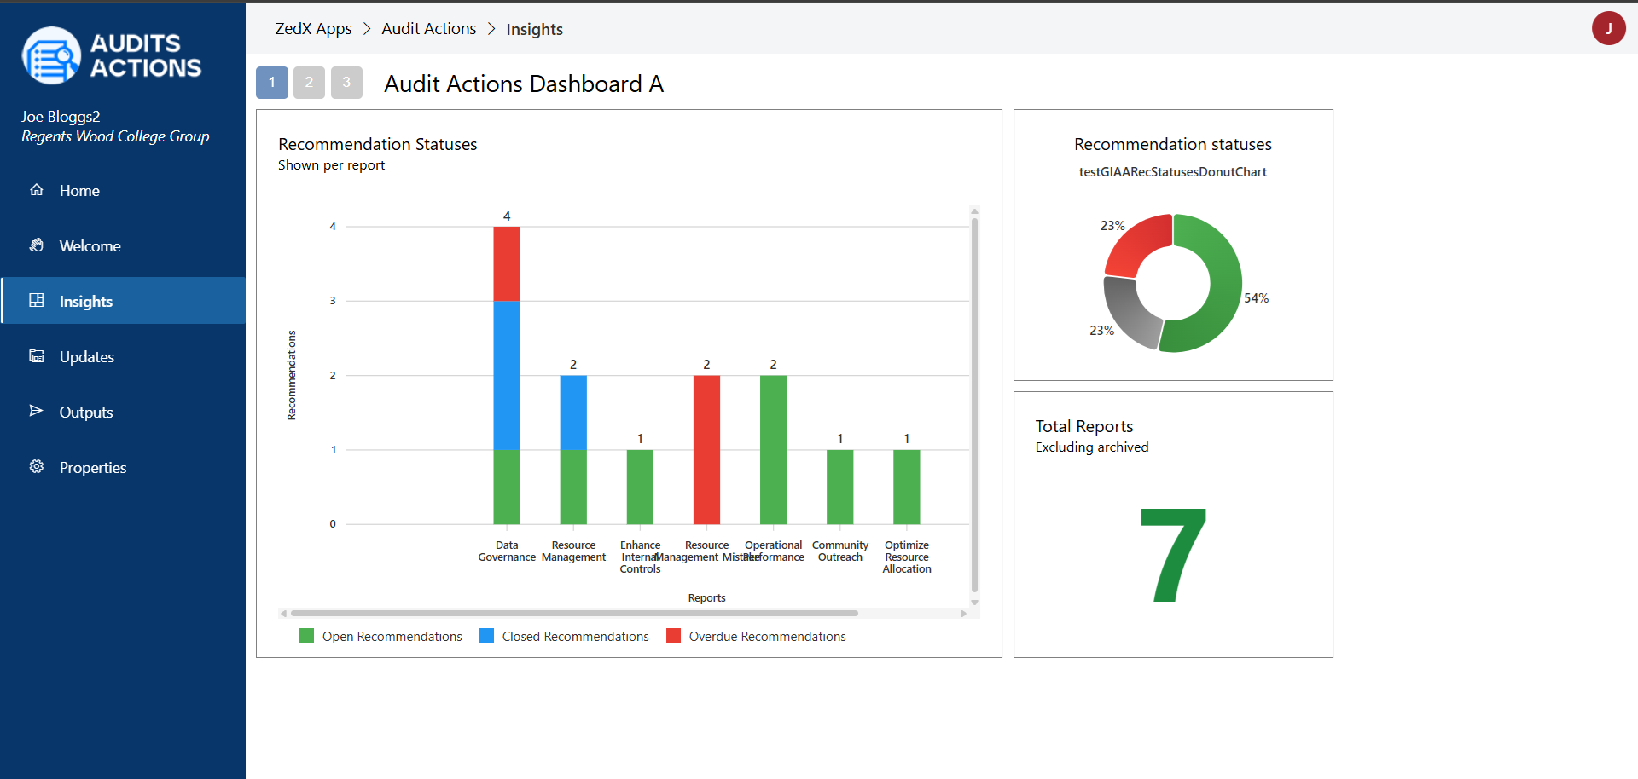This screenshot has height=779, width=1638.
Task: Open the Updates menu item
Action: point(123,356)
